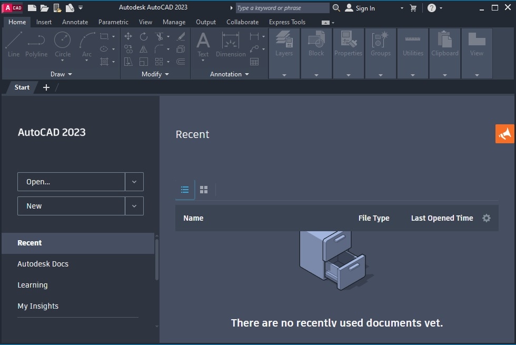Image resolution: width=516 pixels, height=345 pixels.
Task: Expand the Open button dropdown arrow
Action: click(x=134, y=182)
